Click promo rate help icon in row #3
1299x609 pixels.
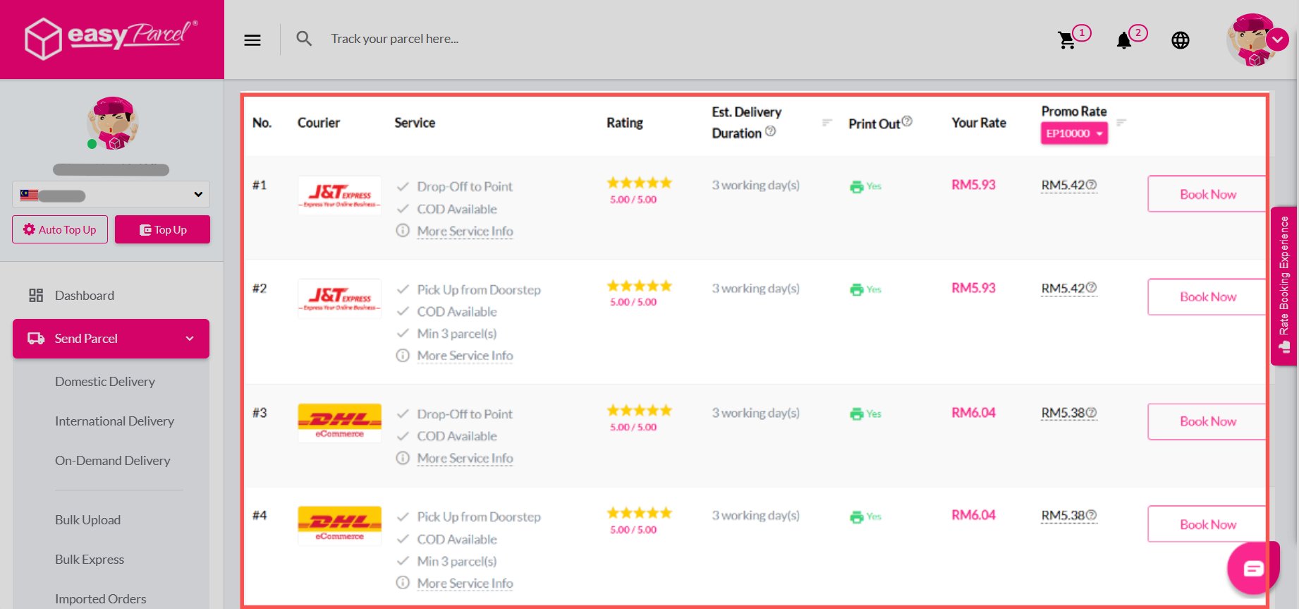[1092, 413]
